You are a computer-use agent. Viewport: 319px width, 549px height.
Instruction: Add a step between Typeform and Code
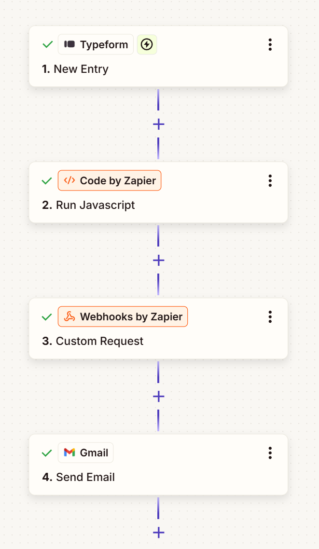[158, 124]
